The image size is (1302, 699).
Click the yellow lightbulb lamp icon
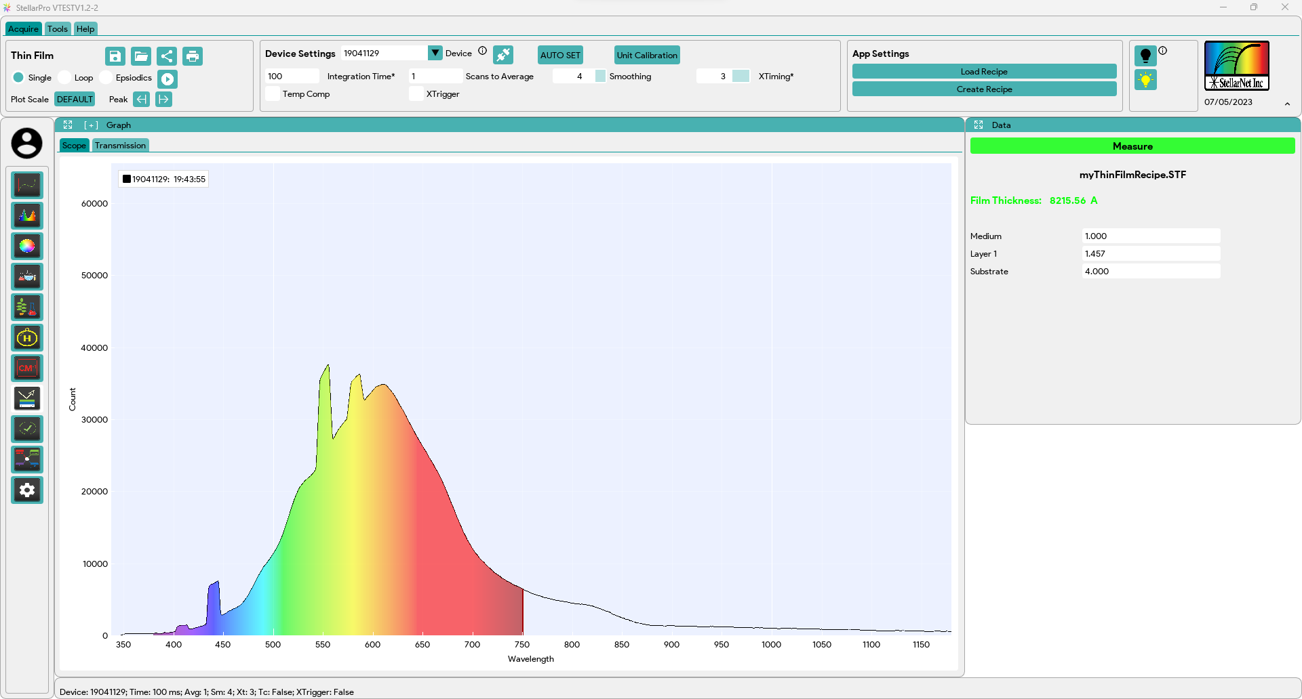1145,80
